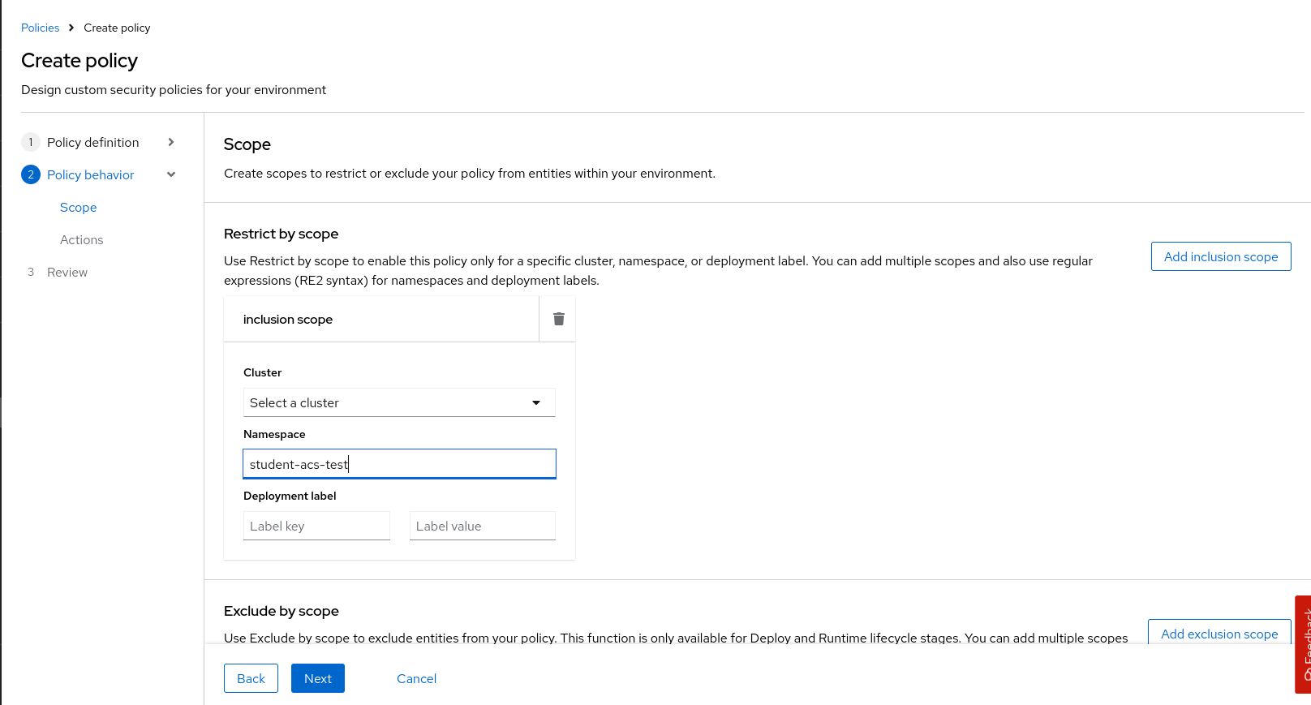Jump to the Review step

pos(67,273)
